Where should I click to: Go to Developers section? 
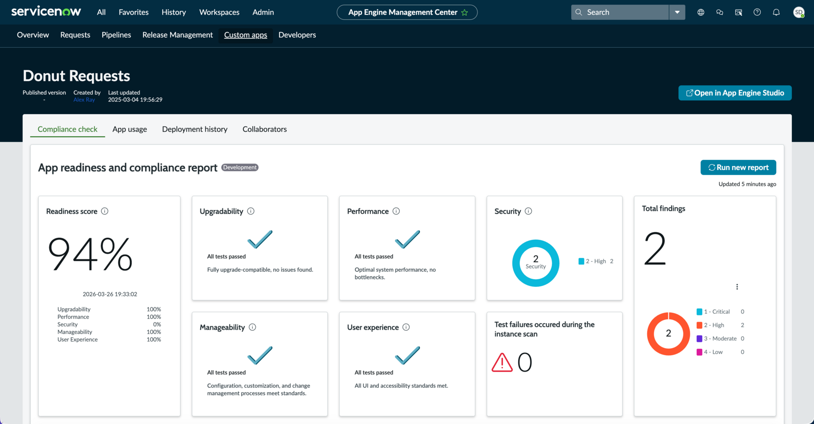[x=297, y=35]
